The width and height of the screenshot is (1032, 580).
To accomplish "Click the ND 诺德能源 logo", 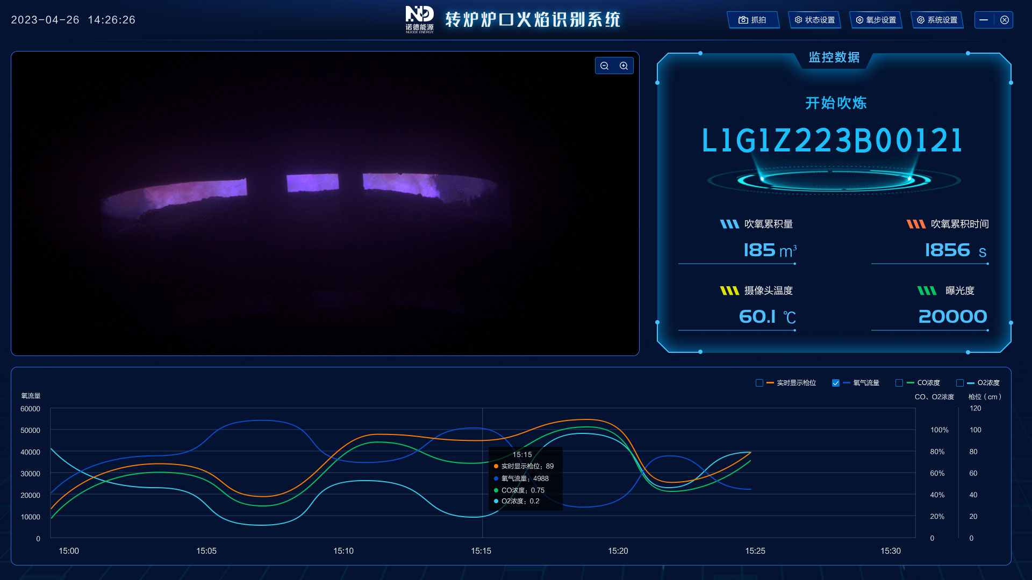I will [x=419, y=19].
